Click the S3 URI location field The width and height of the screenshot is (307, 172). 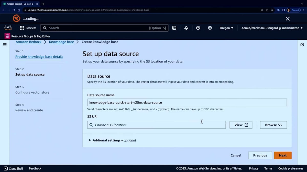click(157, 125)
